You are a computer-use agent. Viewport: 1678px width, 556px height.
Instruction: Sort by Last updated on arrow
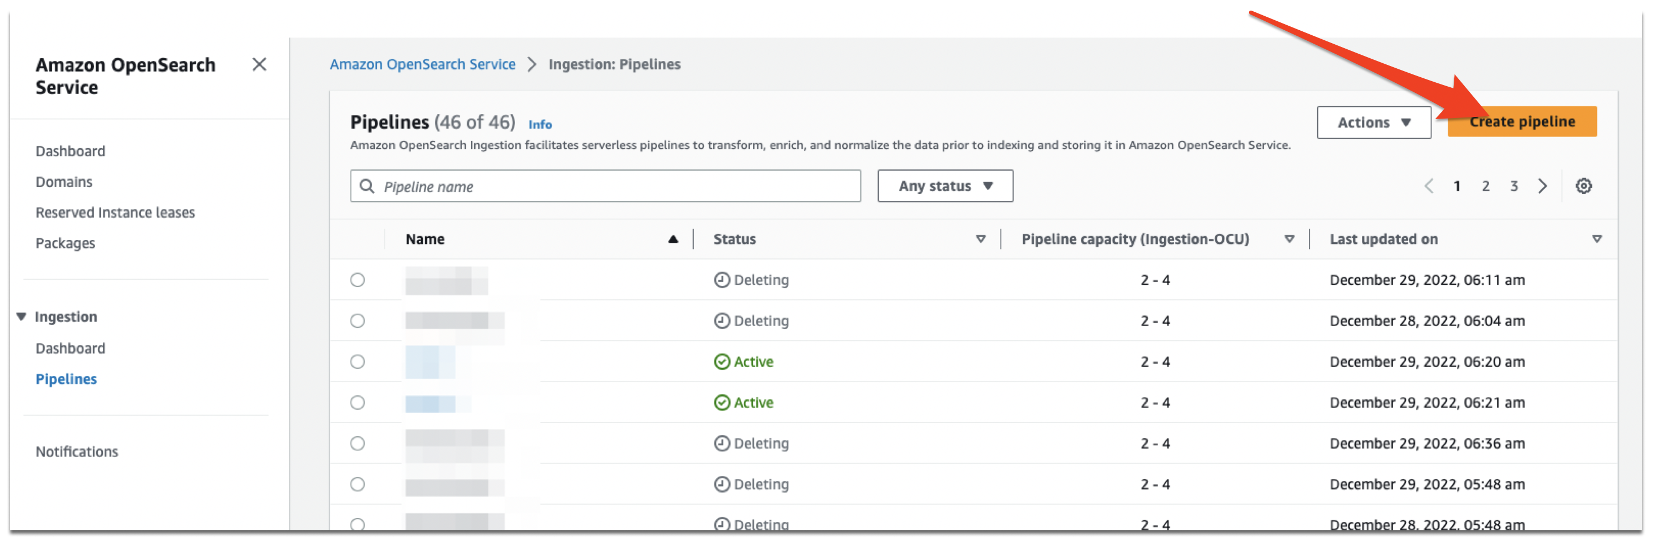pos(1596,239)
